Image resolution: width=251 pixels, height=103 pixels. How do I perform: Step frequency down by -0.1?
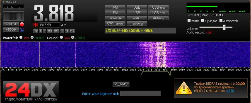[x=50, y=31]
